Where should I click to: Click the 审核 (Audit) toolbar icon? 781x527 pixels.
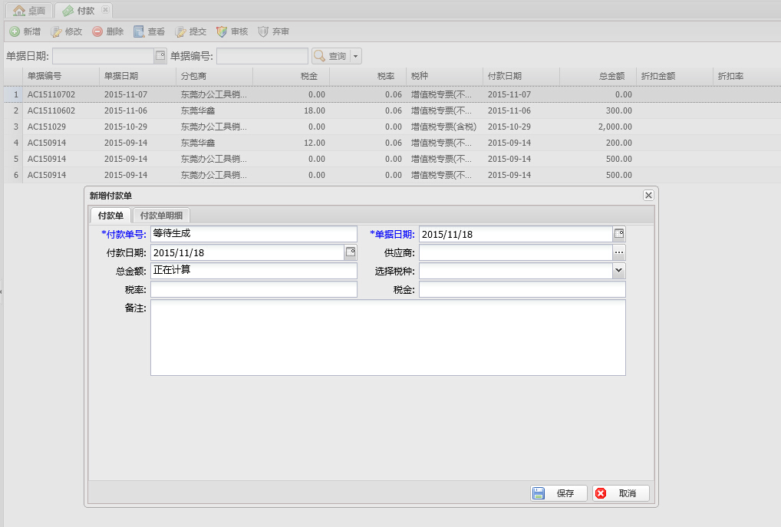(x=222, y=32)
